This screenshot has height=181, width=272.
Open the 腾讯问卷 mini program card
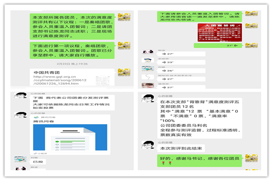tap(70, 135)
